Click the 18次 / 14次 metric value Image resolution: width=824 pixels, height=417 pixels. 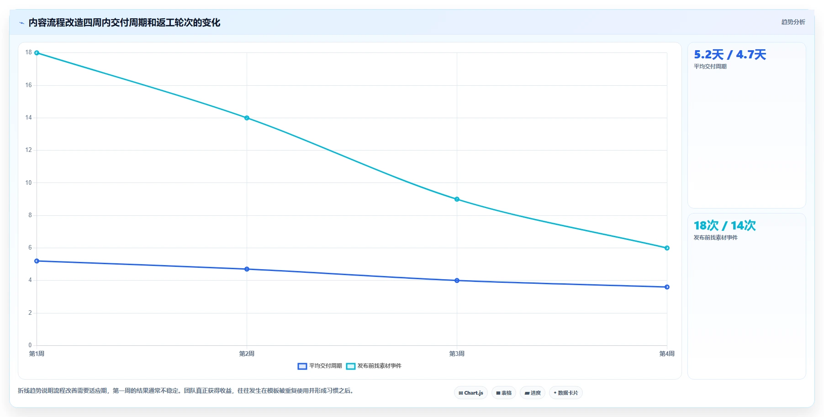click(725, 225)
